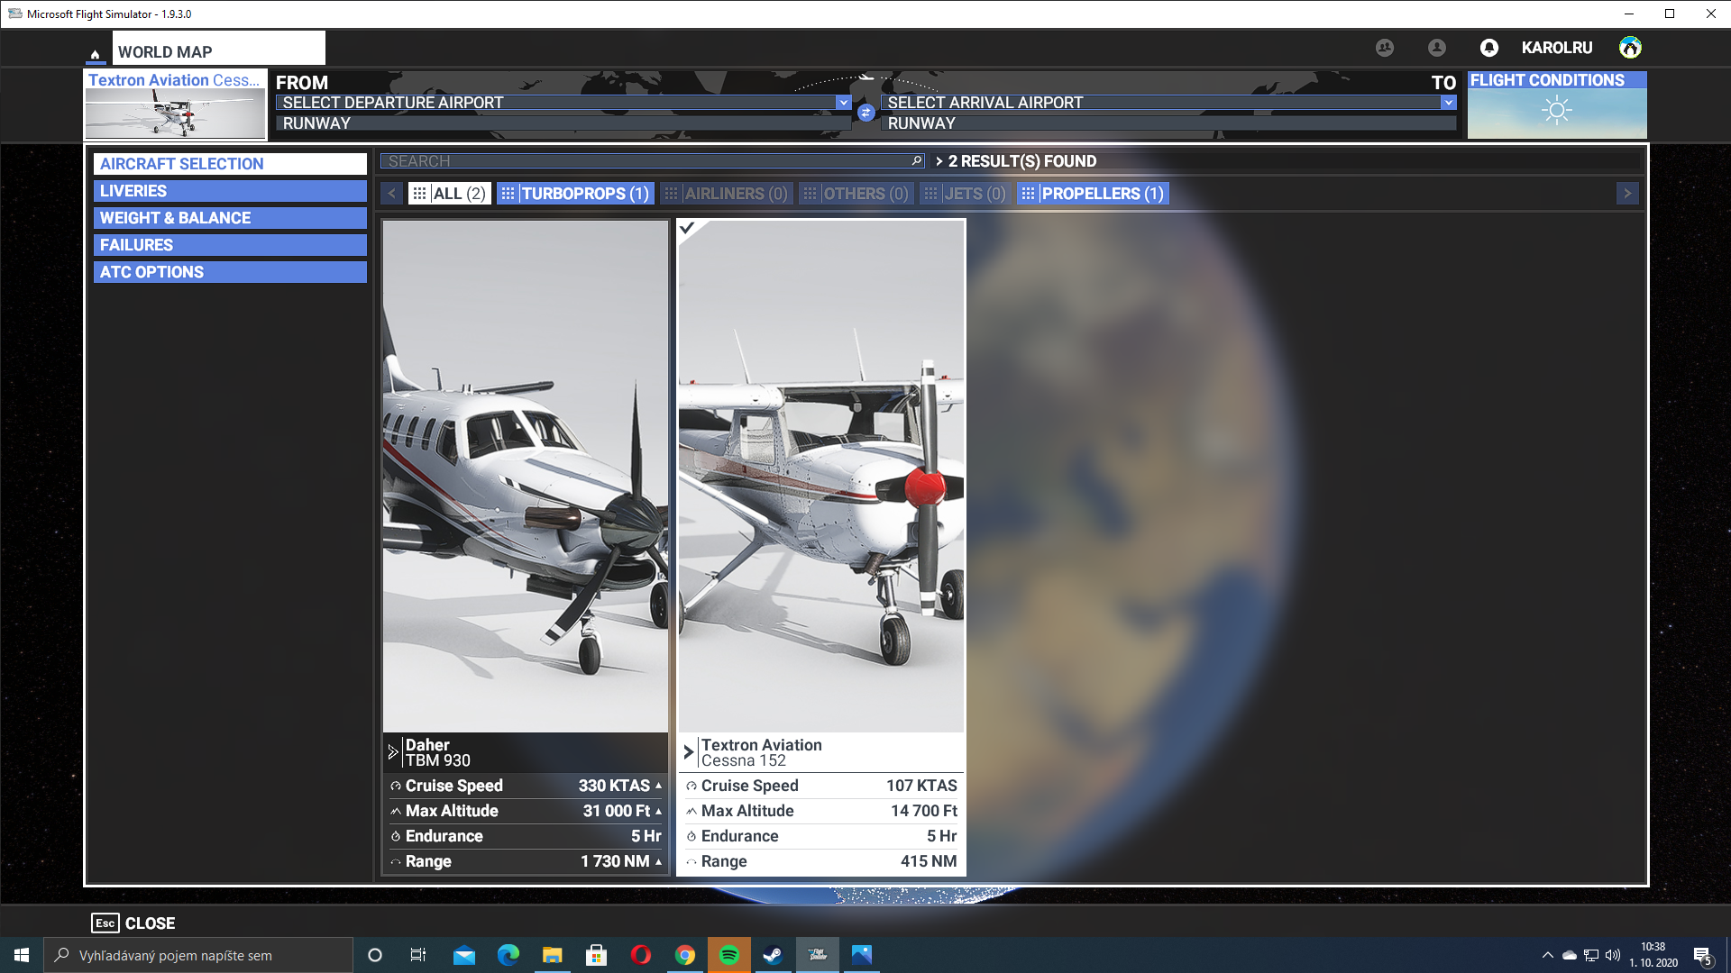This screenshot has height=973, width=1731.
Task: Select AIRCRAFT SELECTION menu item
Action: pos(230,164)
